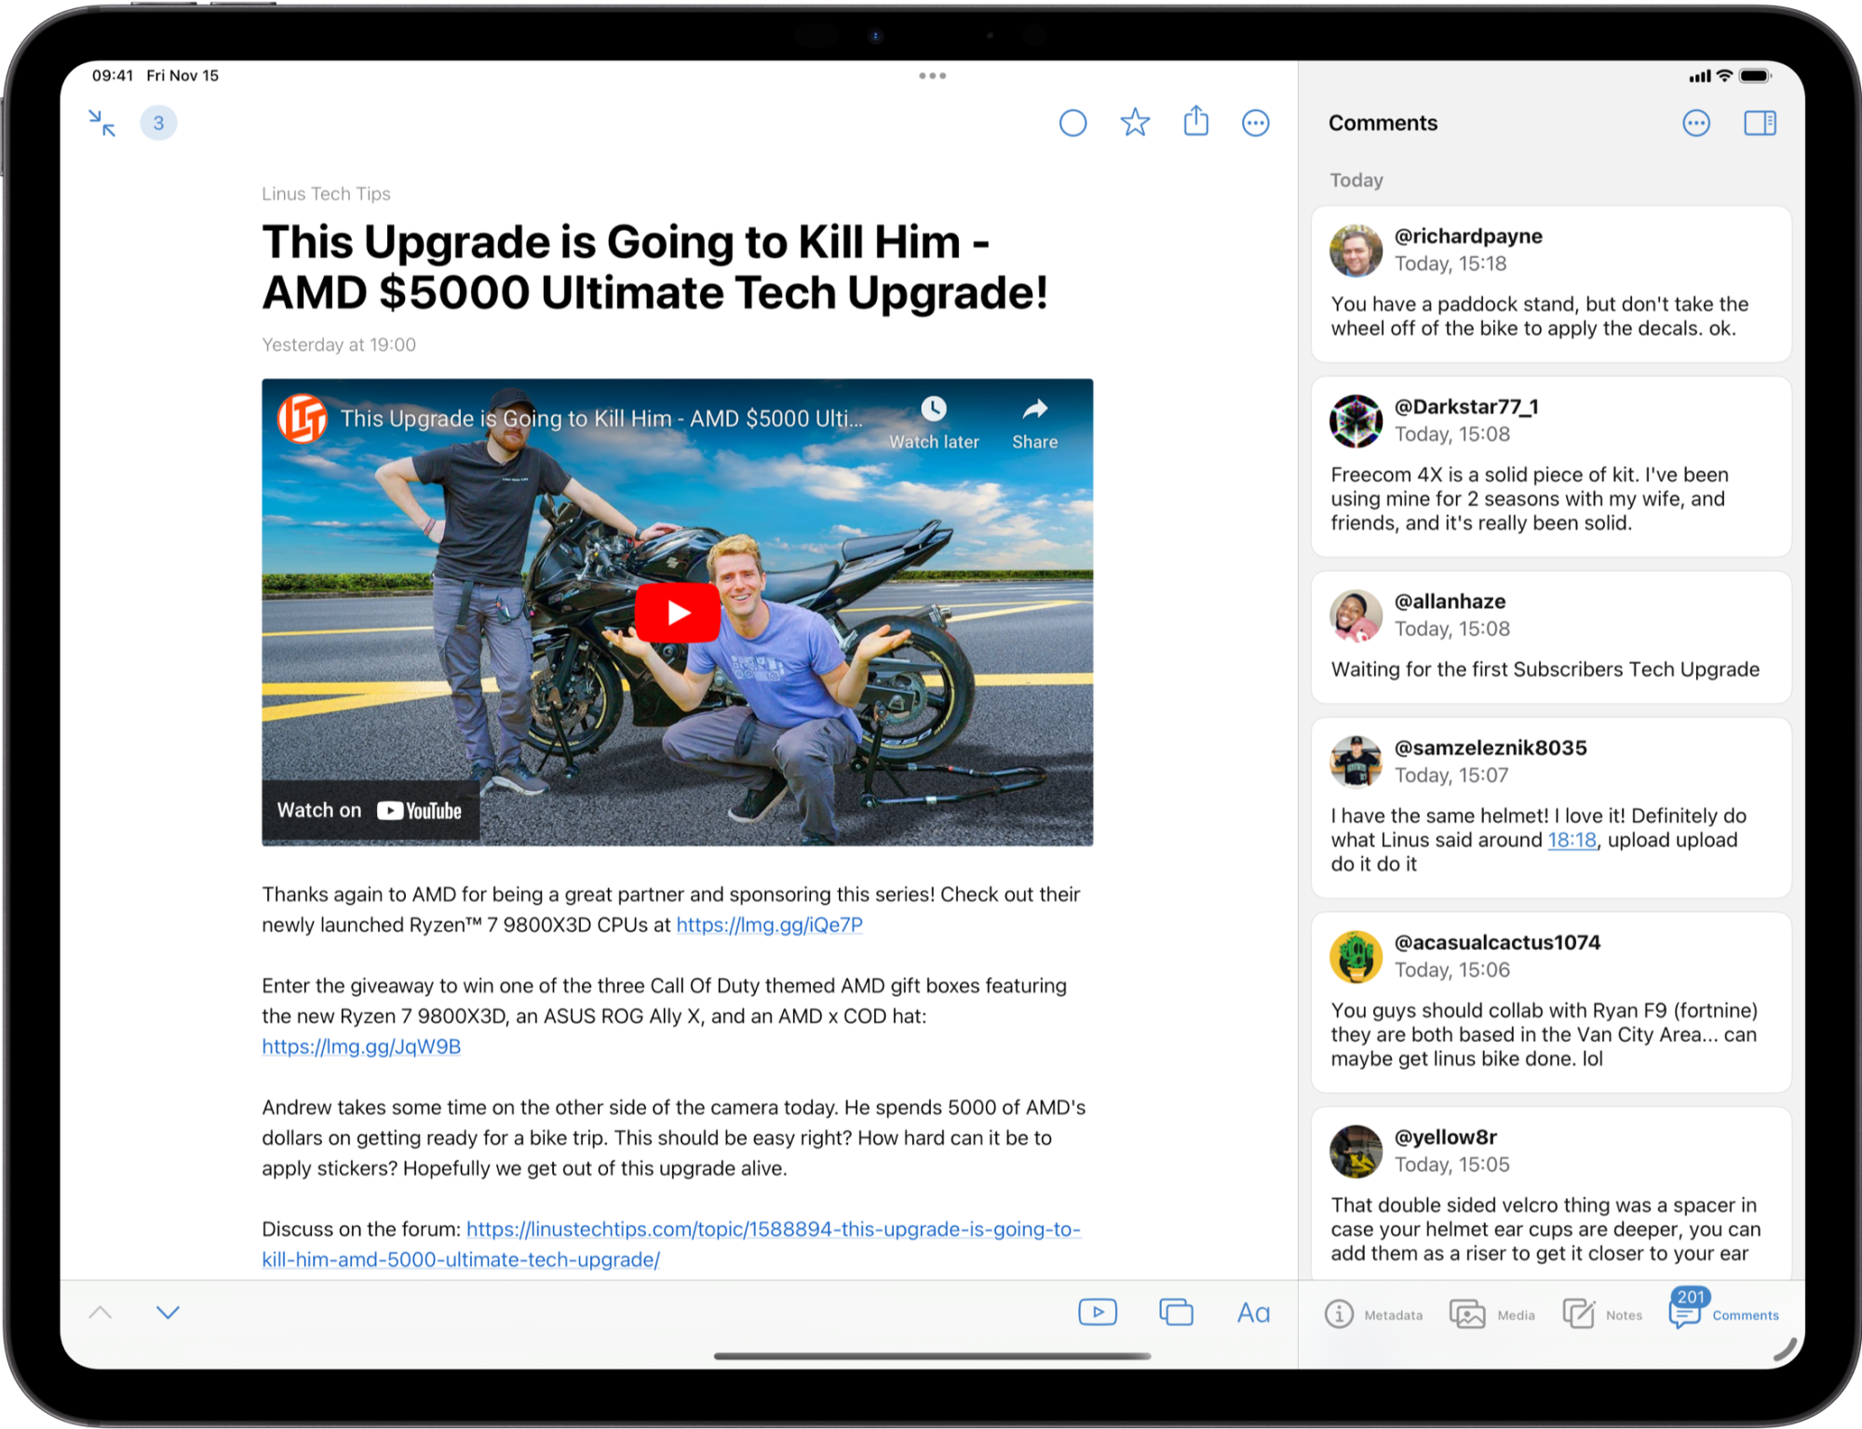Toggle the sidebar panel icon
Image resolution: width=1862 pixels, height=1429 pixels.
[1760, 123]
